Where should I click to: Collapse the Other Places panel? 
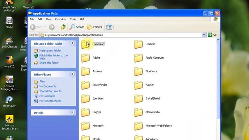click(x=72, y=74)
